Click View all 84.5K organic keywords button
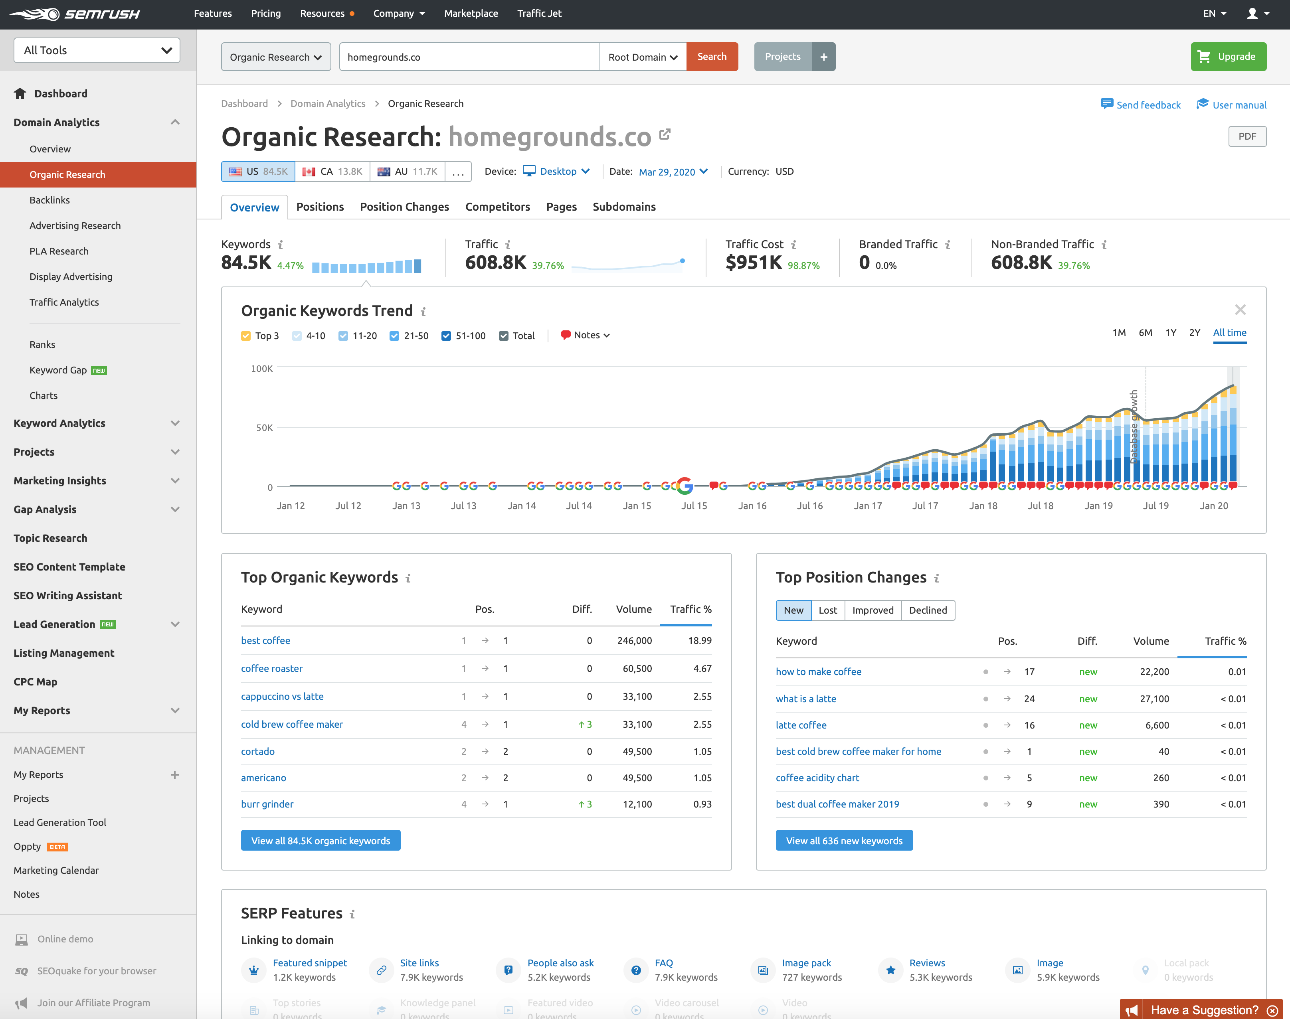Screen dimensions: 1290x1019 [x=321, y=840]
